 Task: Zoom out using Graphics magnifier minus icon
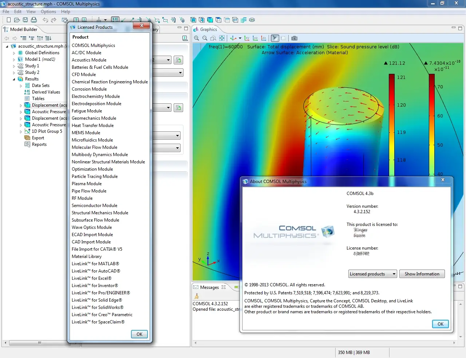coord(205,38)
